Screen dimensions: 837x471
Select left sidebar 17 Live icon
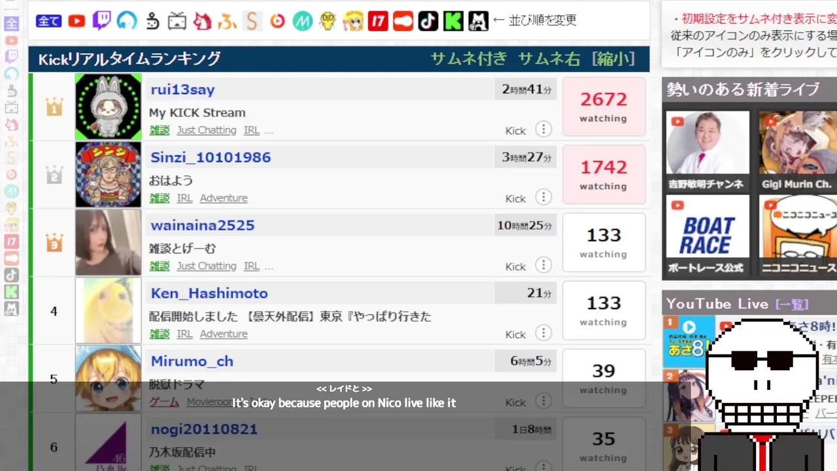point(11,242)
